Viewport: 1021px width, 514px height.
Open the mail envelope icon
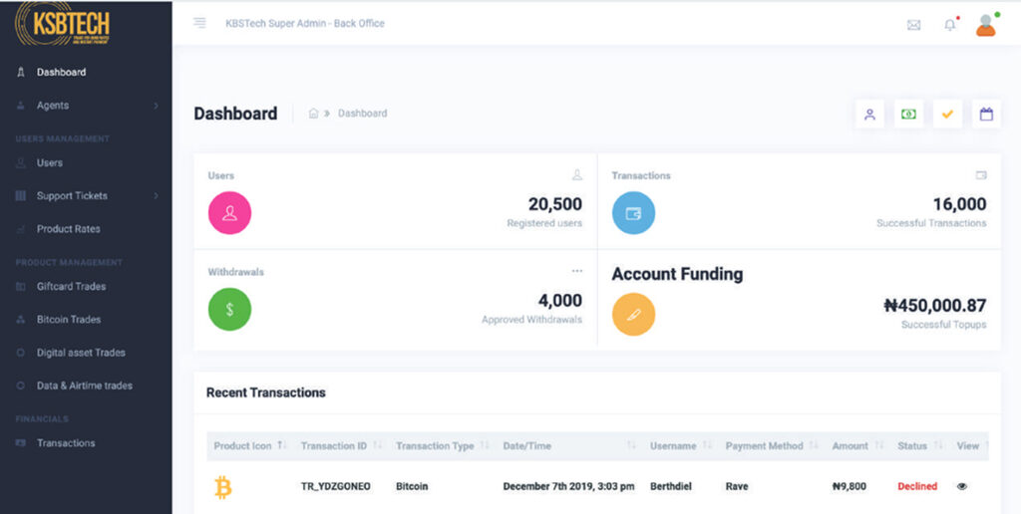[913, 25]
